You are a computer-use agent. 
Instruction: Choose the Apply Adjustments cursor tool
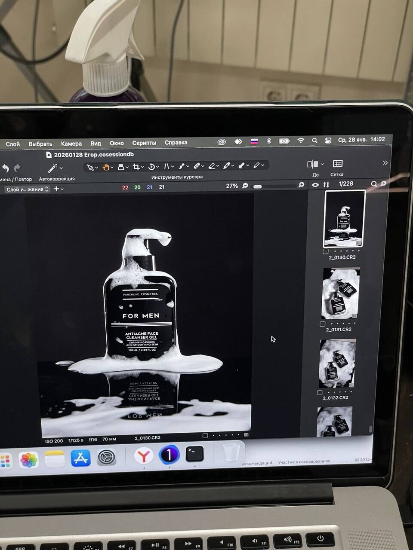[x=241, y=165]
